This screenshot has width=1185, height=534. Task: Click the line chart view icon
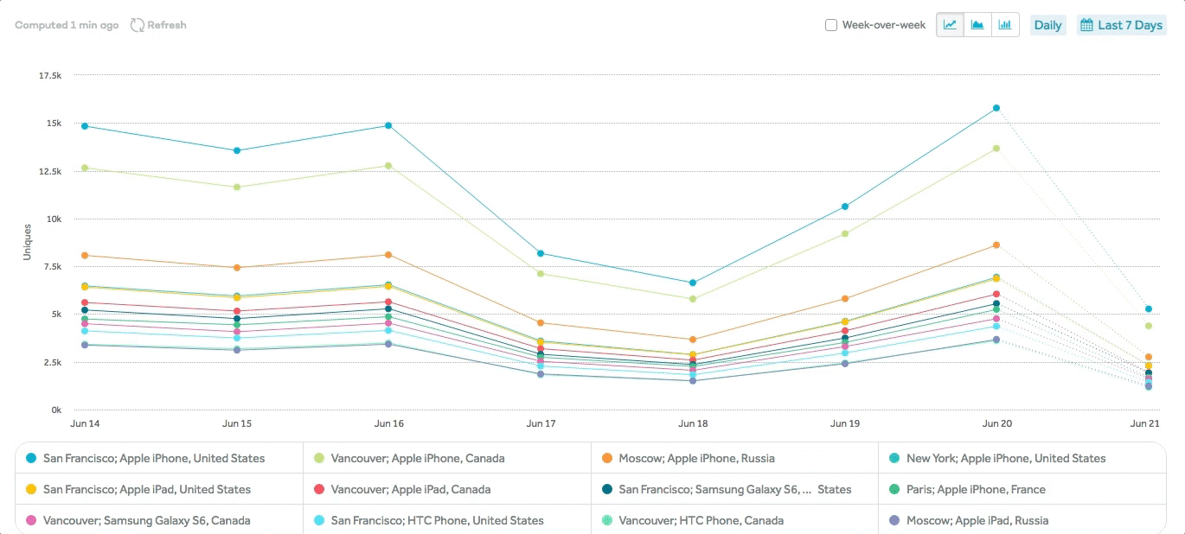point(950,25)
